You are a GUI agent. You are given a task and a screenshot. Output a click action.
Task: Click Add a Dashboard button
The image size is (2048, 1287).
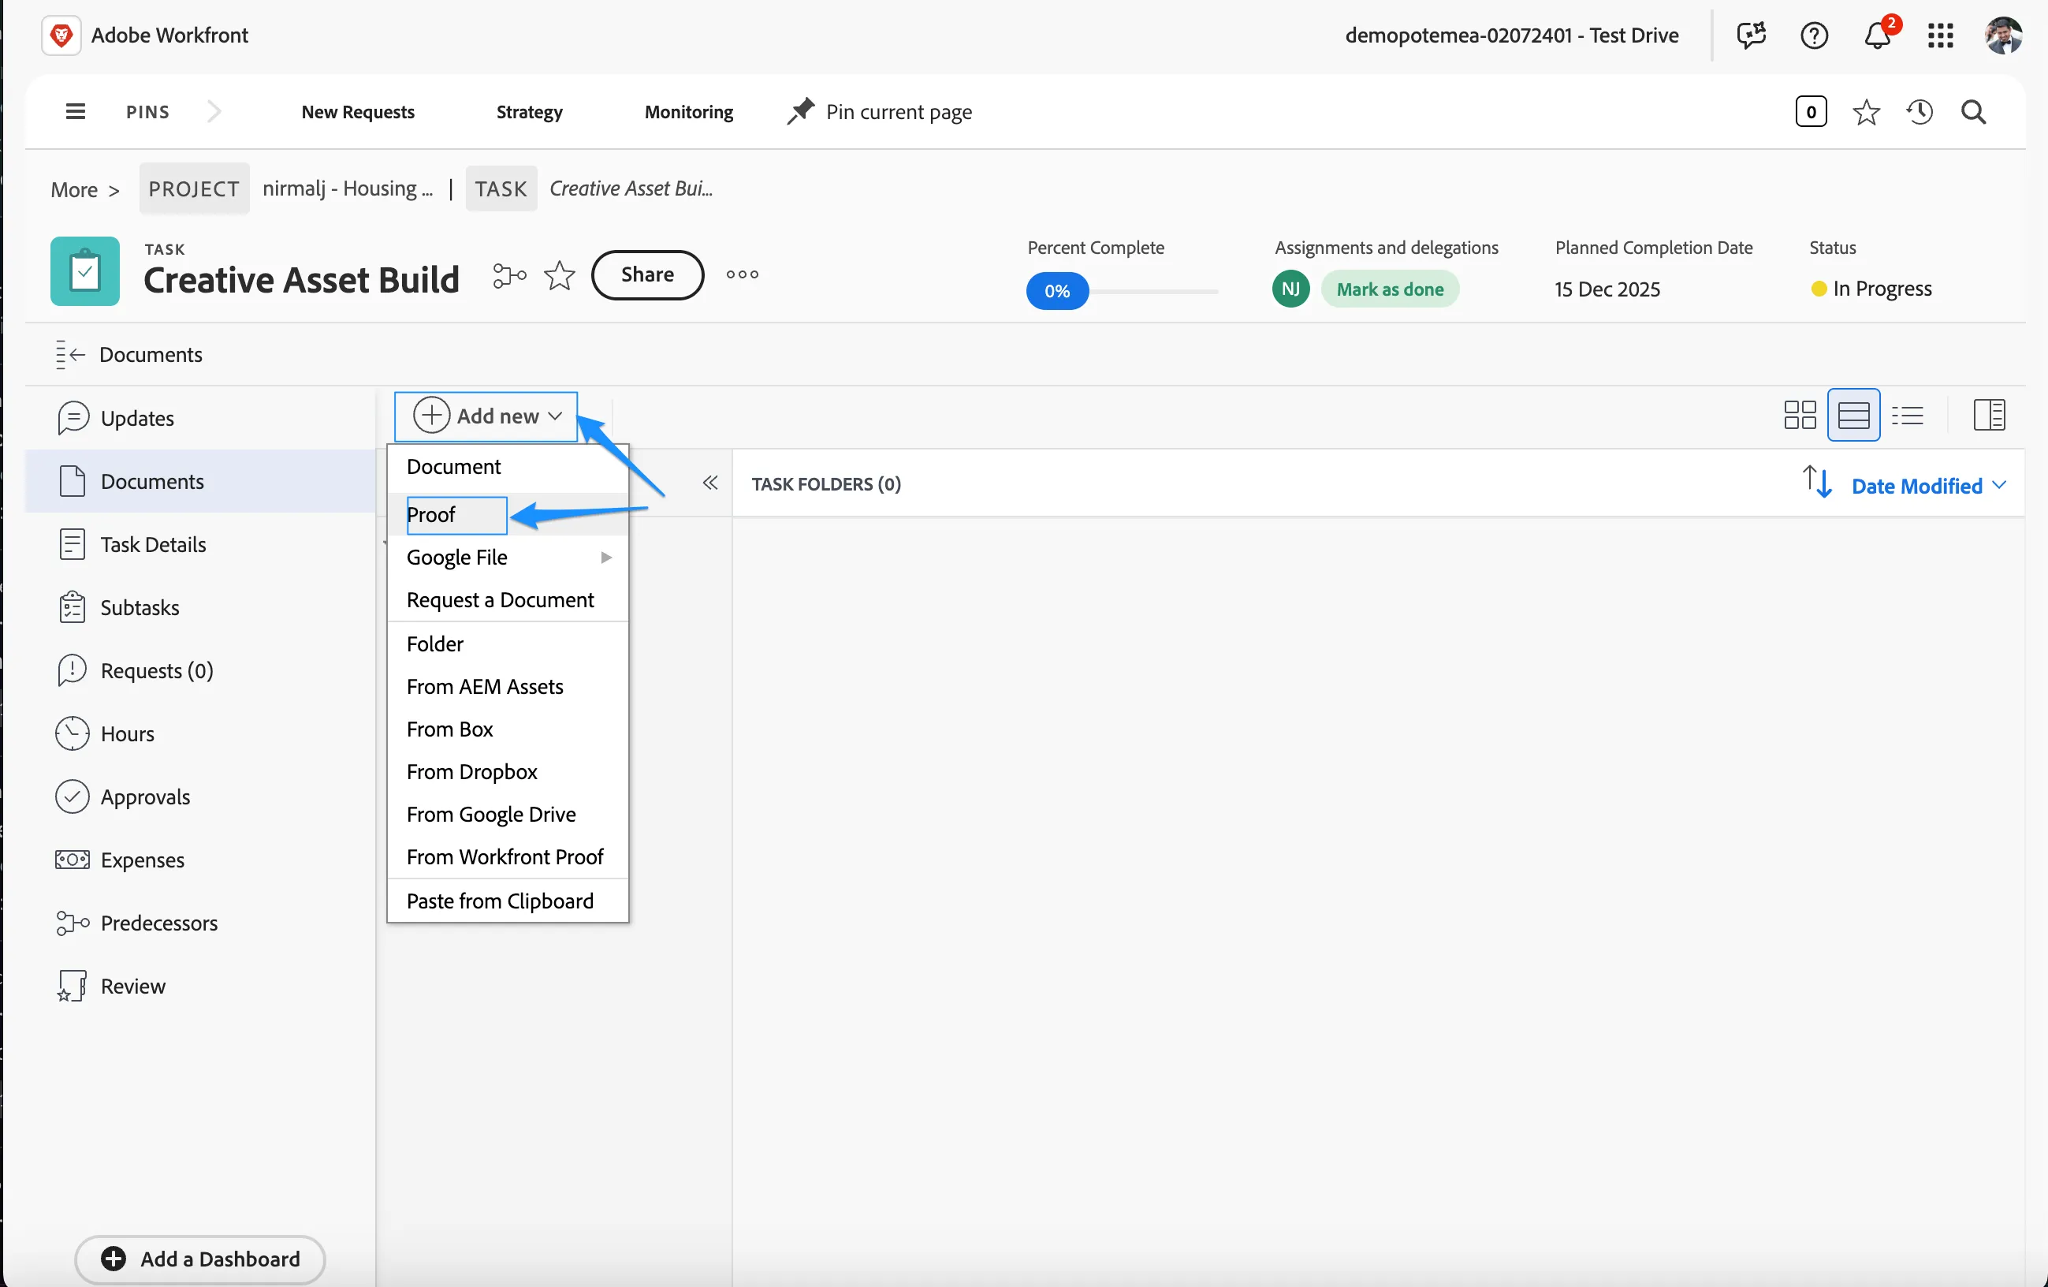coord(201,1259)
